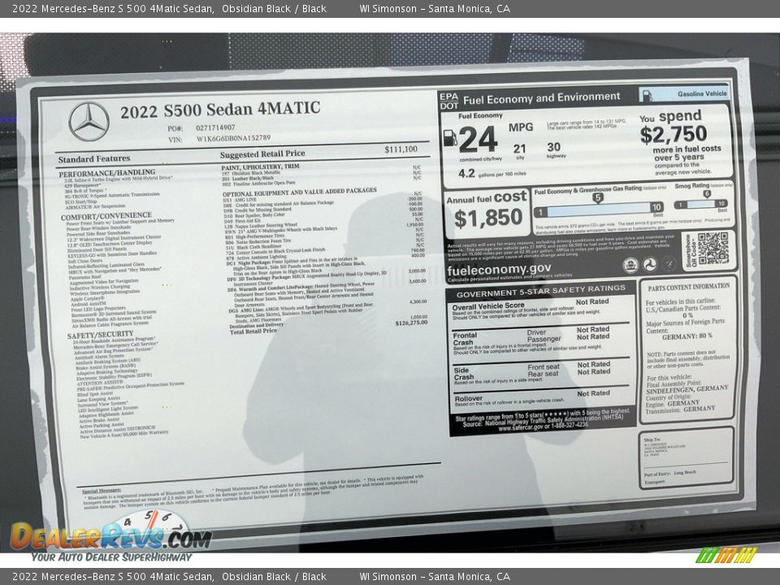Click the smog rating marker 6

point(707,194)
